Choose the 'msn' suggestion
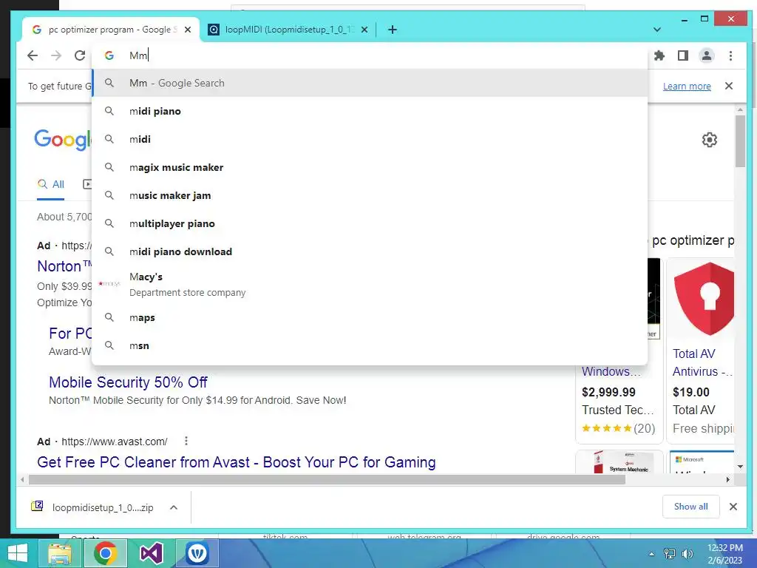 tap(370, 345)
